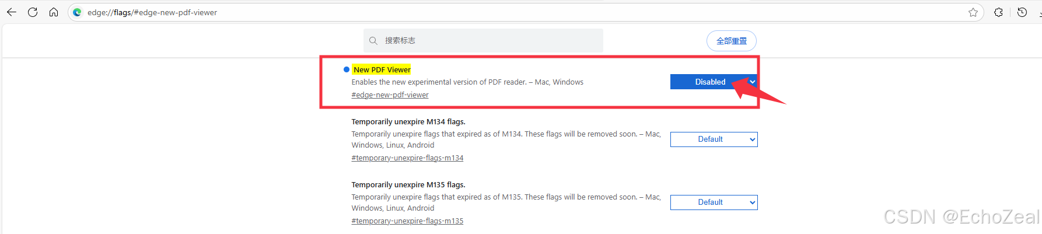Screen dimensions: 1042x234
Task: Click the Temporarily unexpire M134 flags heading
Action: (x=408, y=122)
